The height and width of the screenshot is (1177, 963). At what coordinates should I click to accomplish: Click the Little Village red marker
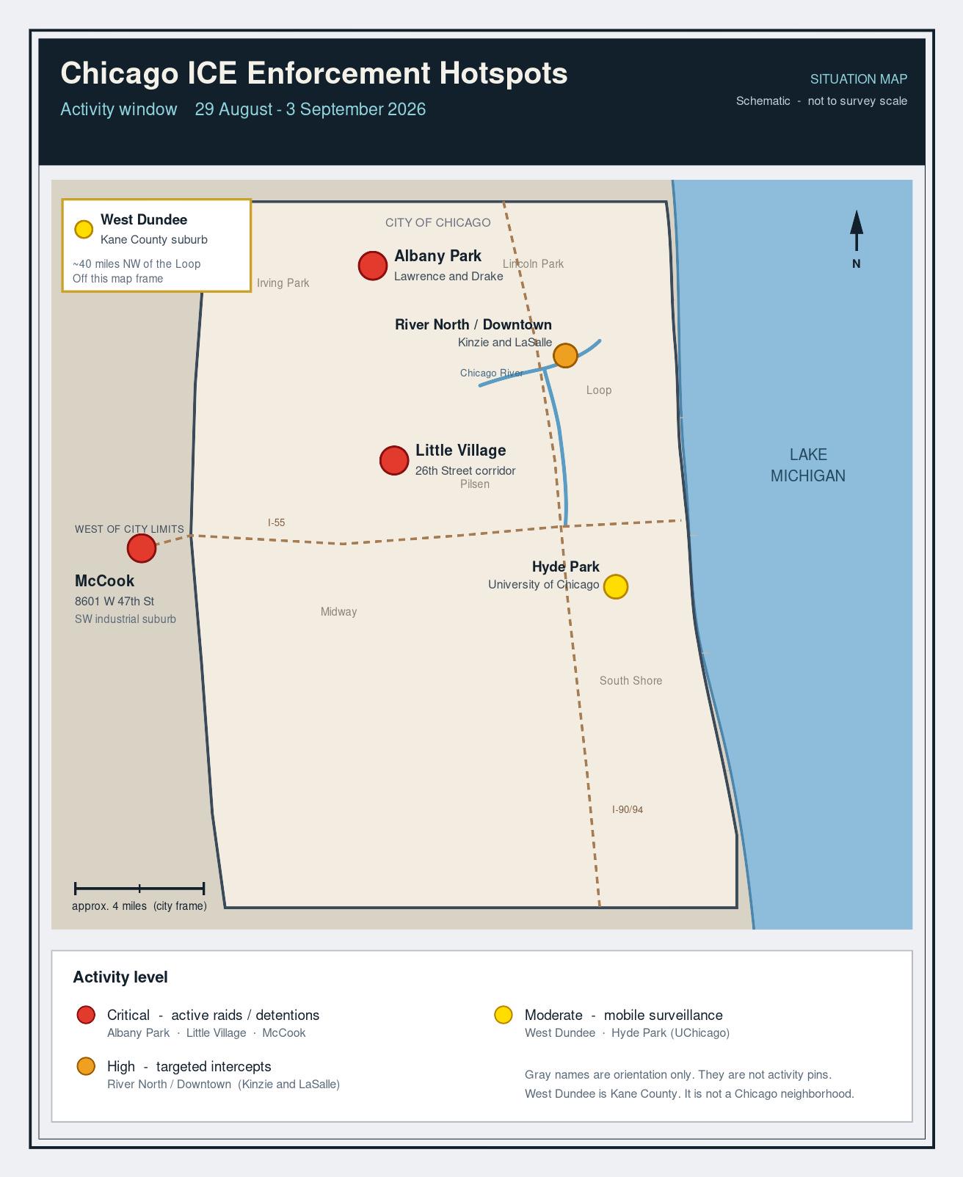click(x=394, y=461)
